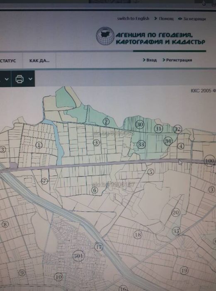Select block marker 8 on the map
Image resolution: width=216 pixels, height=291 pixels.
5,224
